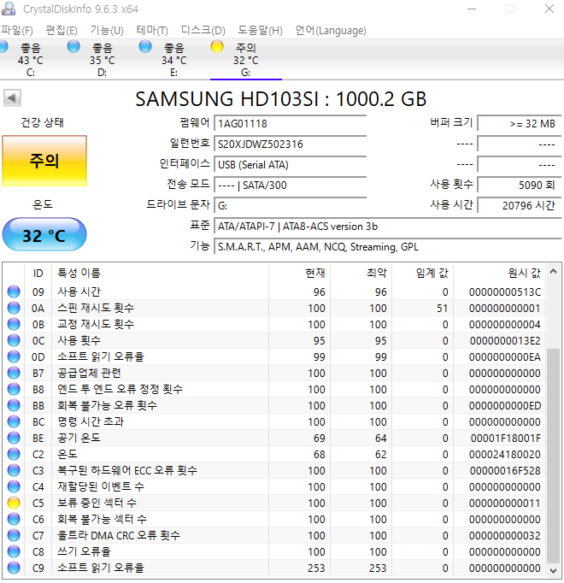Click the 임계 값 column header
The image size is (564, 583).
pyautogui.click(x=423, y=274)
